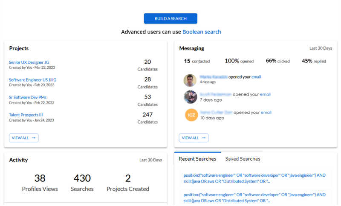The image size is (341, 206).
Task: Open the email link in the 4 days ago entry
Action: click(256, 77)
